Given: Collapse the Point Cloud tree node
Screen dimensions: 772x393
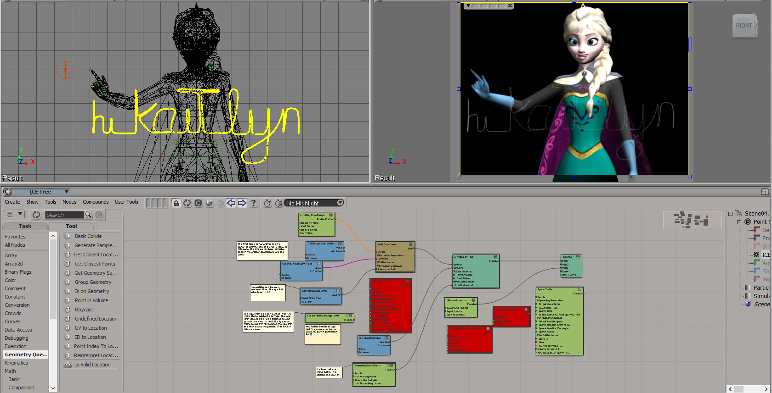Looking at the screenshot, I should click(x=739, y=222).
